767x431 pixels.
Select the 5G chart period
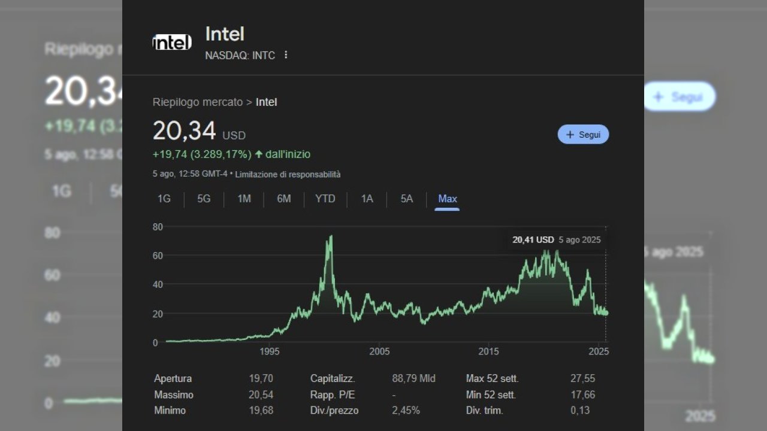coord(203,199)
